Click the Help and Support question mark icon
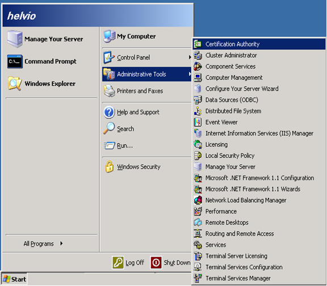Image resolution: width=327 pixels, height=286 pixels. [109, 112]
